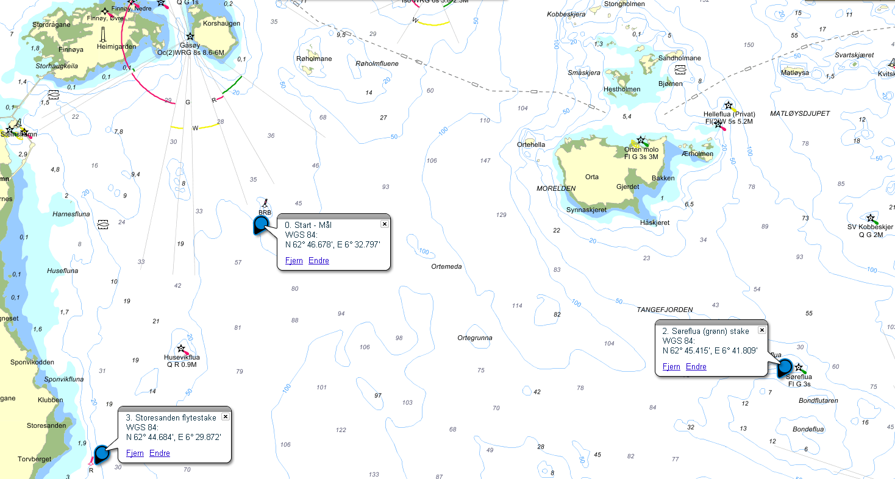This screenshot has height=479, width=895.
Task: Click the red R stake near Torvberget
Action: pos(91,463)
